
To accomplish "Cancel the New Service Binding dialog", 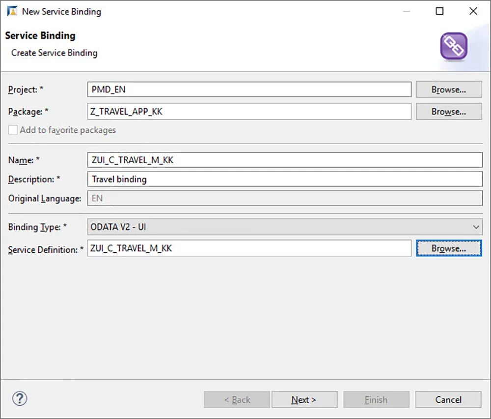I will 448,399.
